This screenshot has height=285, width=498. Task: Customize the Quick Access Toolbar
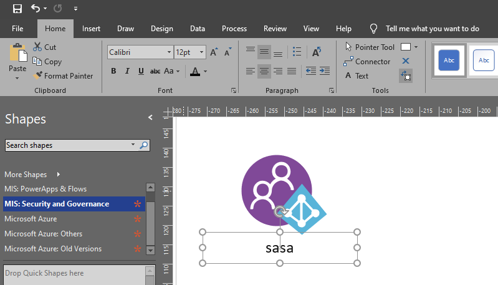point(75,9)
